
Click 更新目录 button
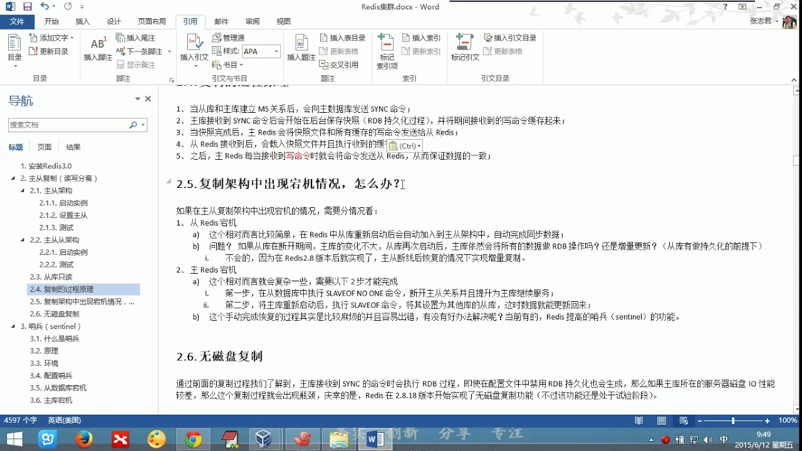49,51
